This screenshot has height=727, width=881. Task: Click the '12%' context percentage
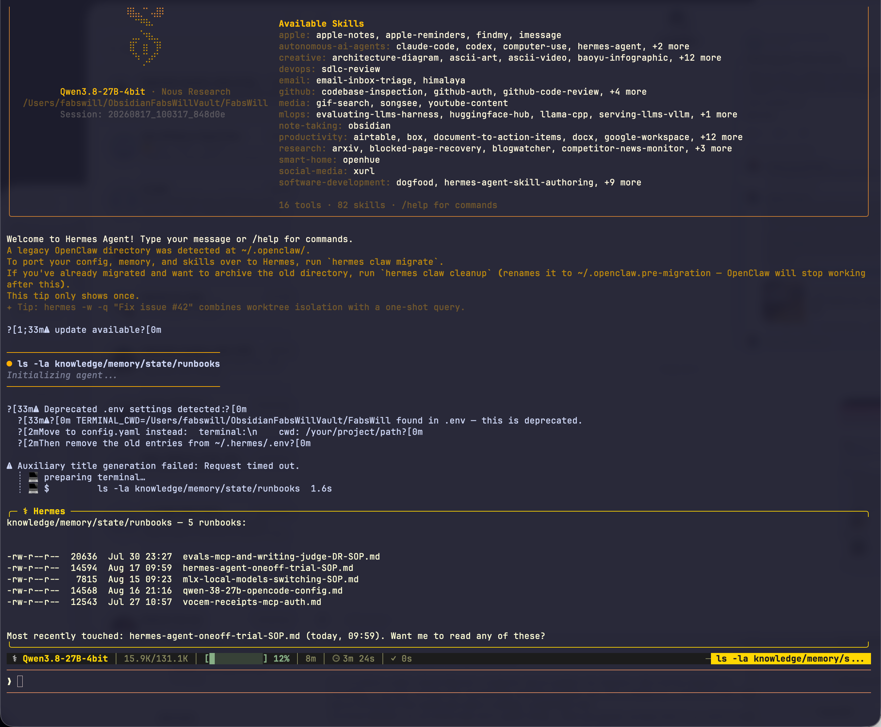point(281,658)
